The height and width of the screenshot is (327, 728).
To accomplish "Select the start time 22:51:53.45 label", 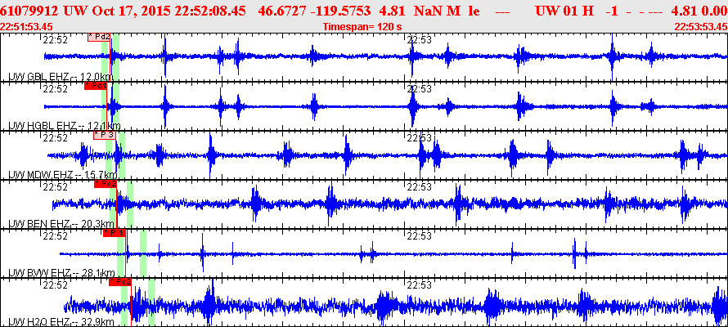I will coord(26,26).
